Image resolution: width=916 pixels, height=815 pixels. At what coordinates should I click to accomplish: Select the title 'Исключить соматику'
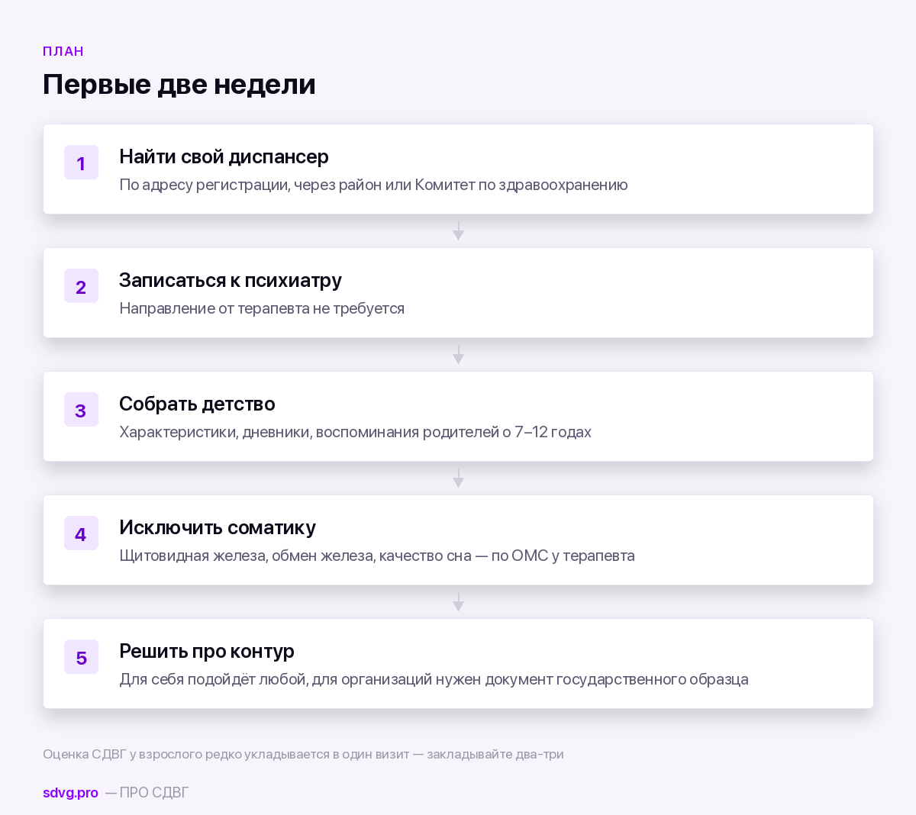coord(218,527)
